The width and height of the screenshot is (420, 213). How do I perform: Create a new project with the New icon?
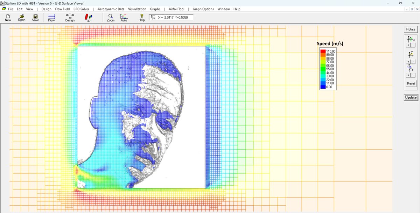[x=7, y=17]
